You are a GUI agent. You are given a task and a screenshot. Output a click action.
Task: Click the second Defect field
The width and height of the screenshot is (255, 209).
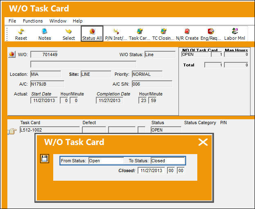pos(122,130)
